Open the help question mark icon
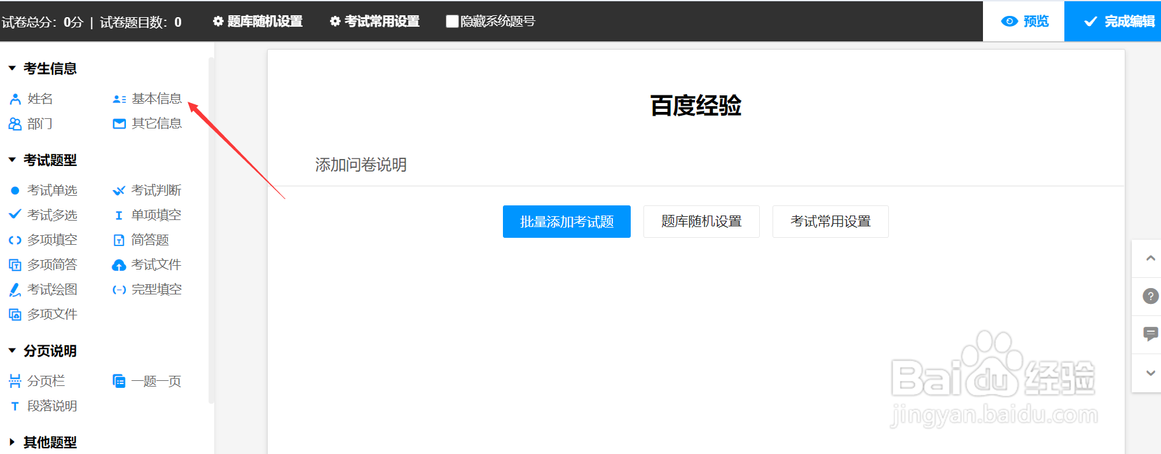This screenshot has height=454, width=1161. (1150, 296)
